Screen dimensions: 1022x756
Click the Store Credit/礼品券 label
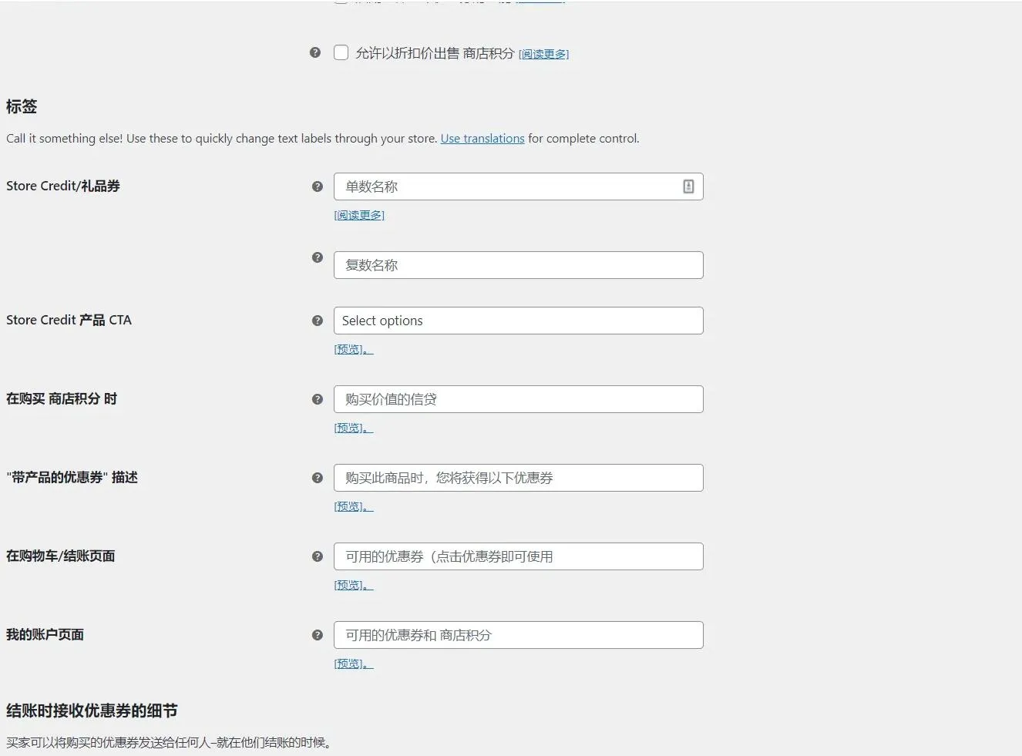click(63, 186)
